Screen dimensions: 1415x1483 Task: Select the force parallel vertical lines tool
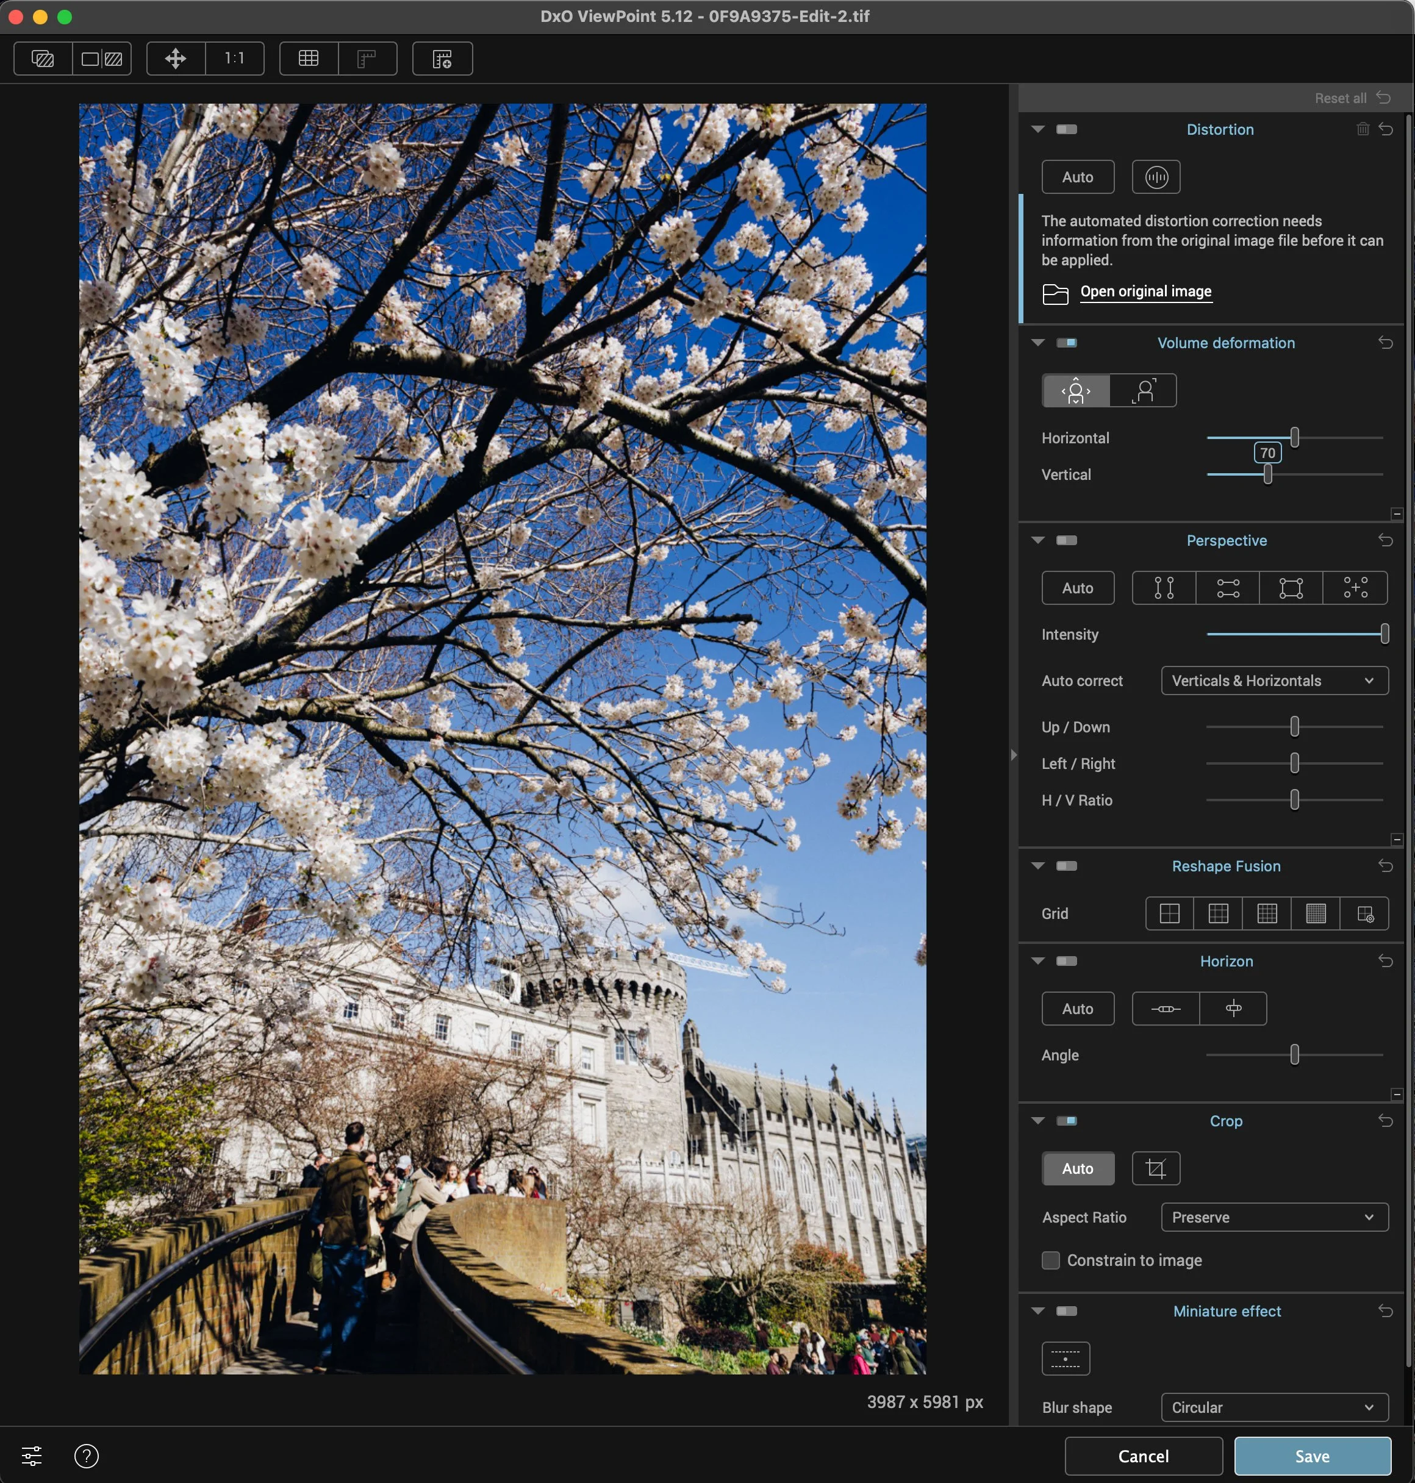(x=1164, y=588)
